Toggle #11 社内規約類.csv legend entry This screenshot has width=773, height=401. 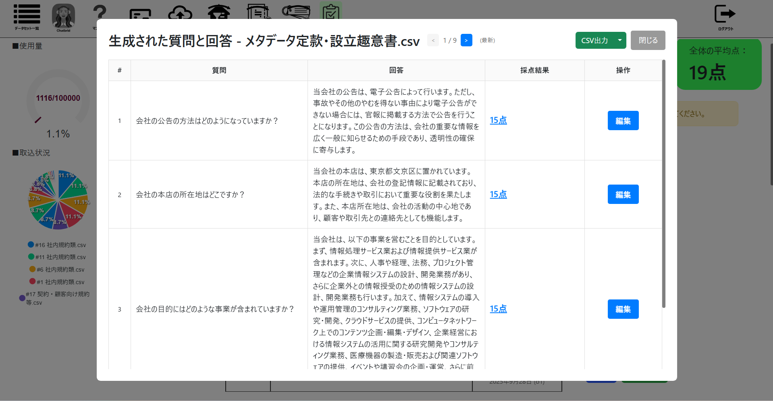click(x=57, y=257)
